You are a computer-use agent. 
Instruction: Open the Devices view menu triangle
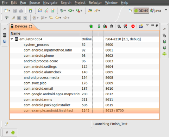148,25
